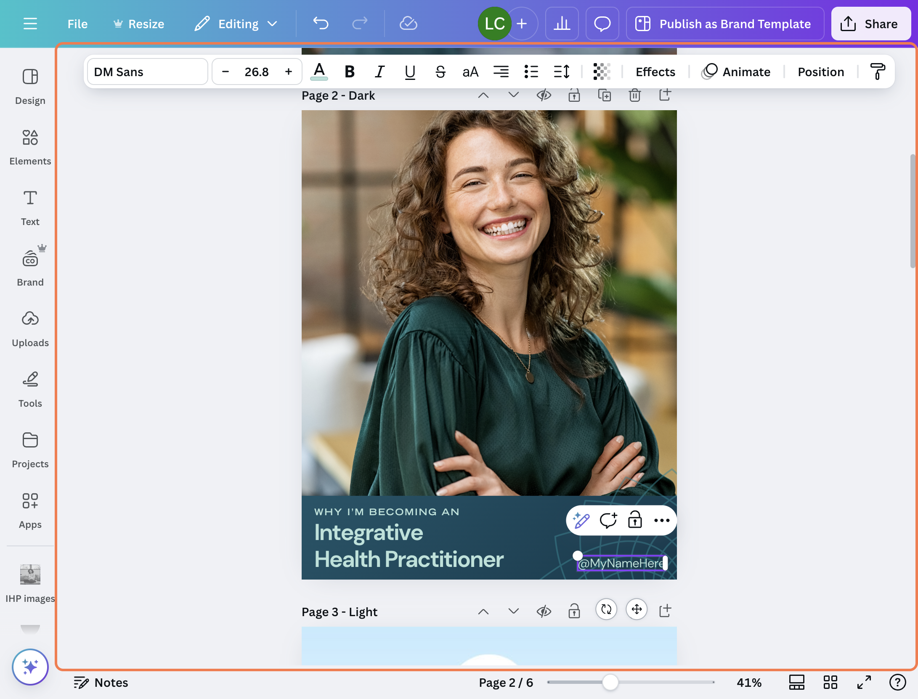This screenshot has width=918, height=699.
Task: Open the Brand sidebar tab
Action: click(x=30, y=267)
